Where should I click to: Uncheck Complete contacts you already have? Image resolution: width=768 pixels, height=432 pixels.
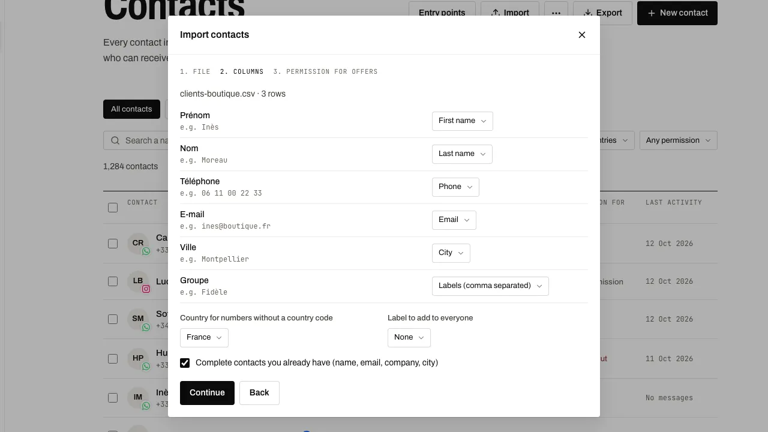click(185, 363)
